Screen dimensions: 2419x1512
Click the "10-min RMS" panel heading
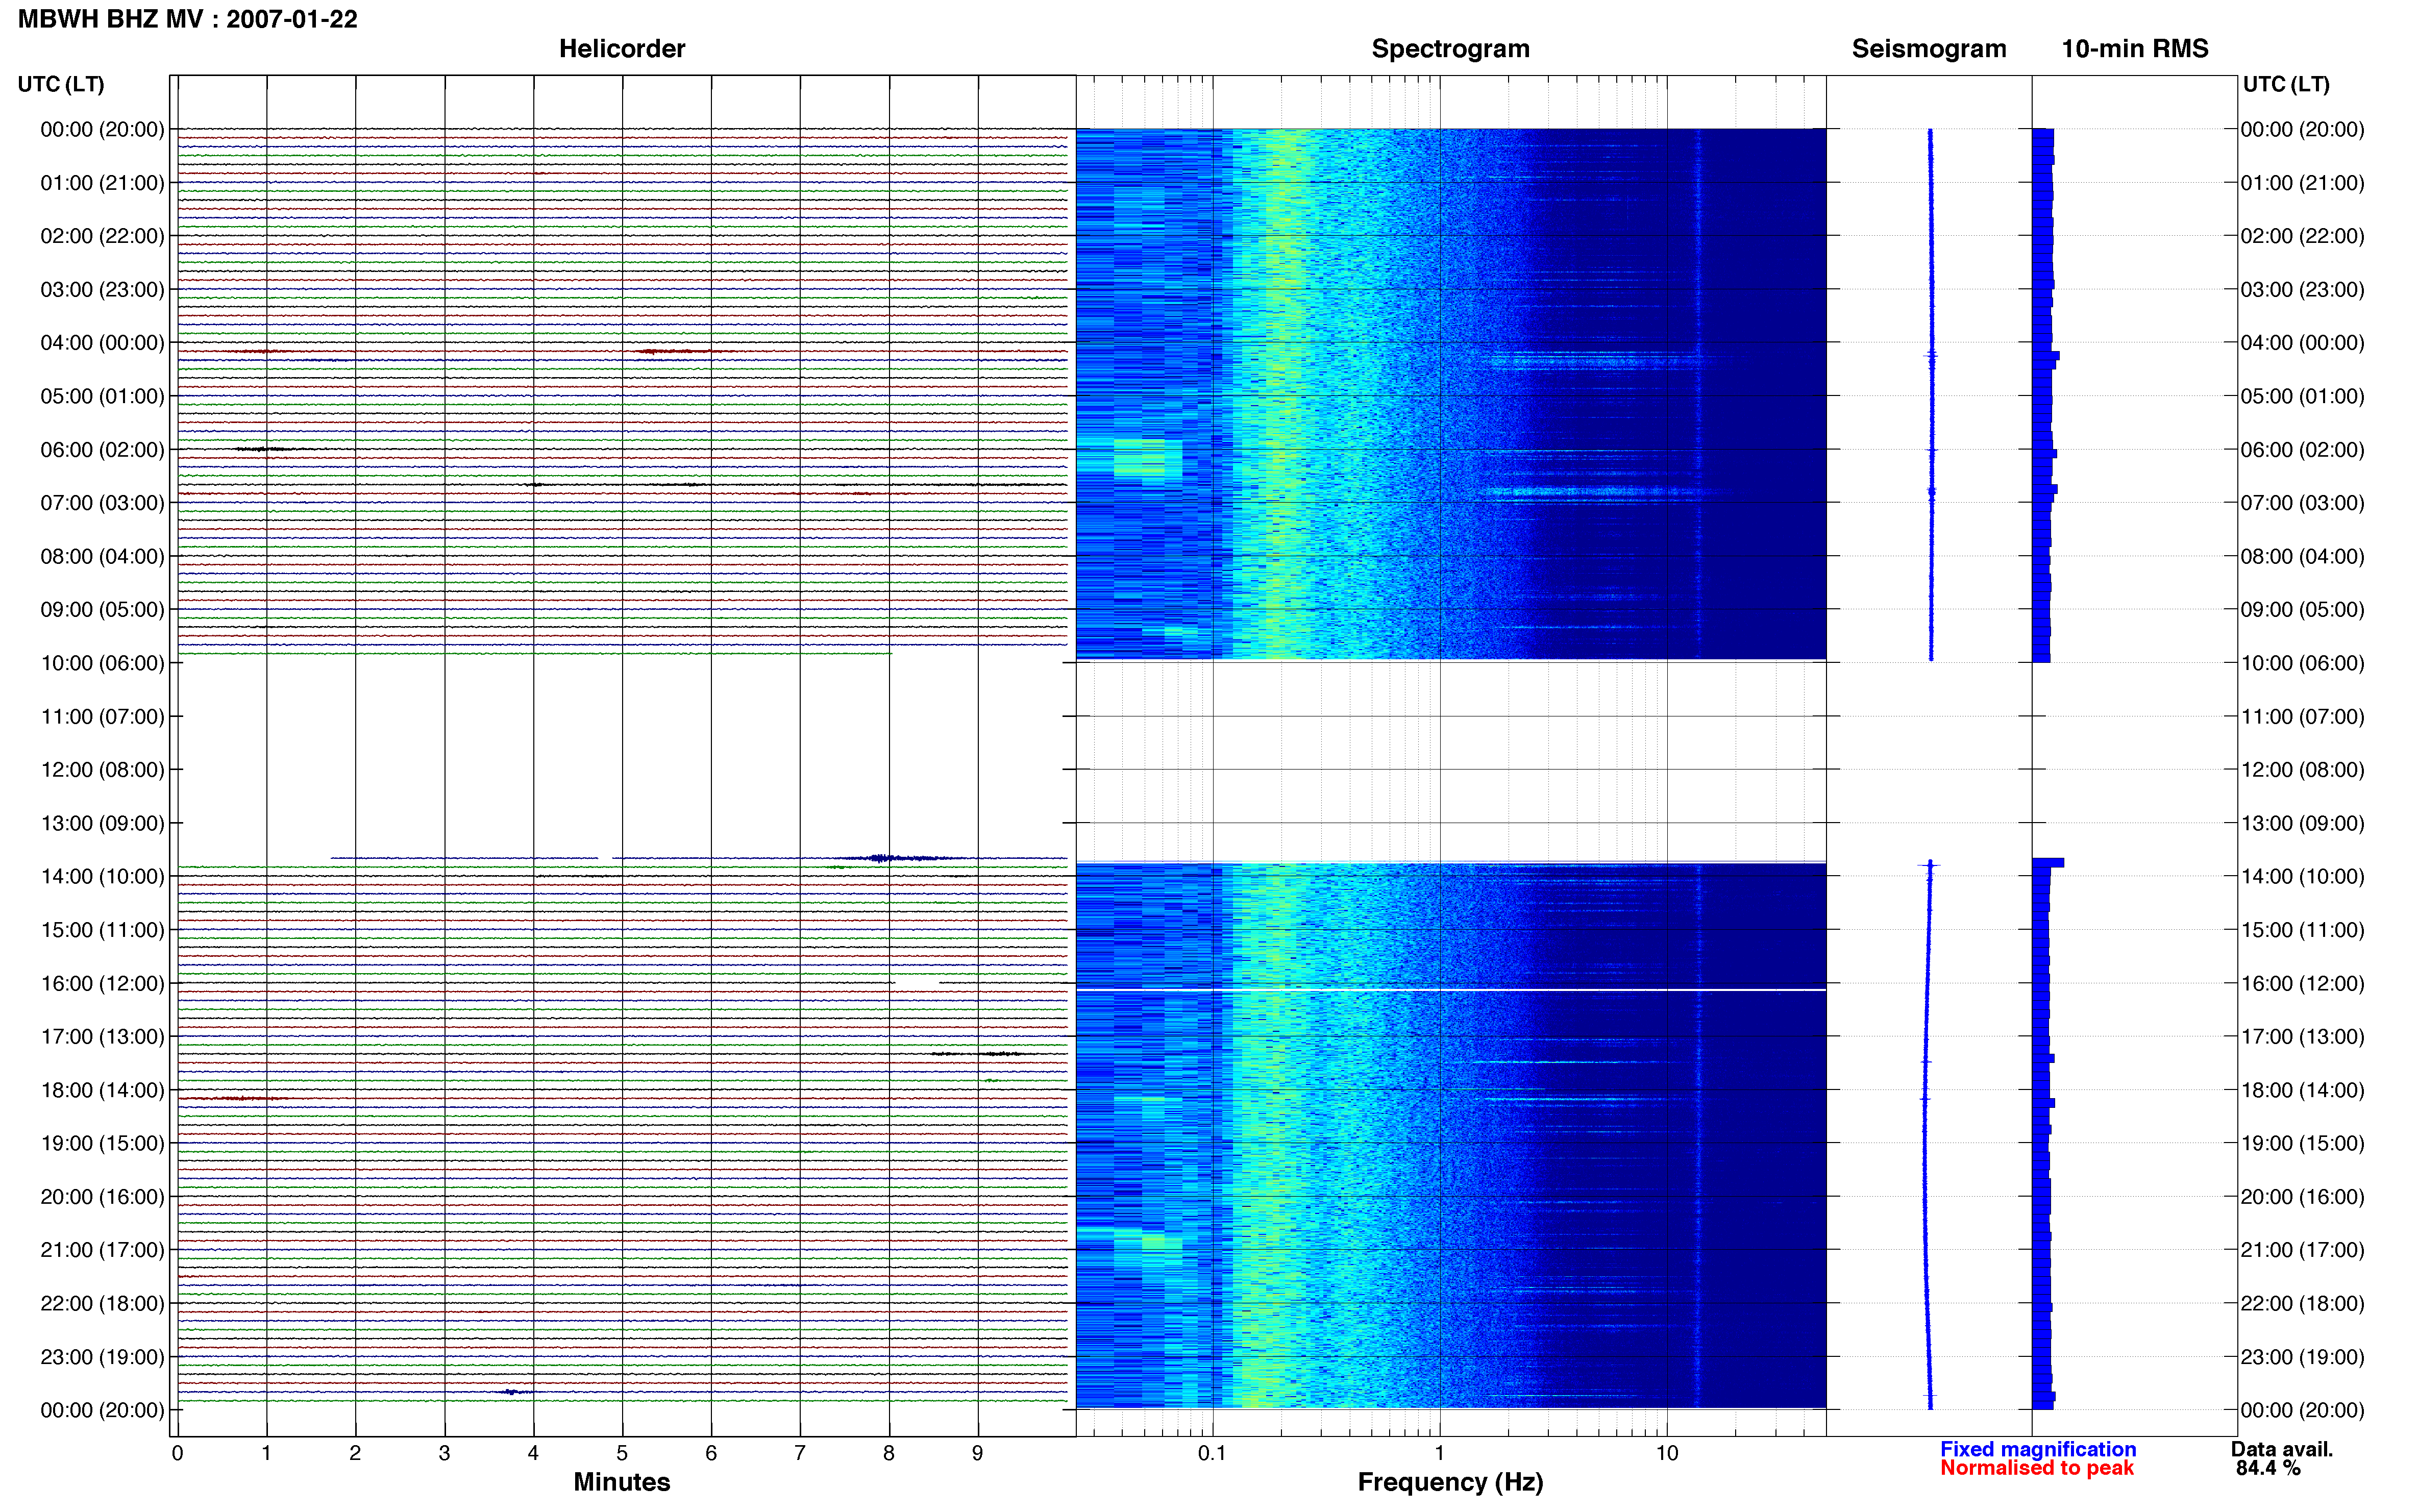tap(2135, 48)
